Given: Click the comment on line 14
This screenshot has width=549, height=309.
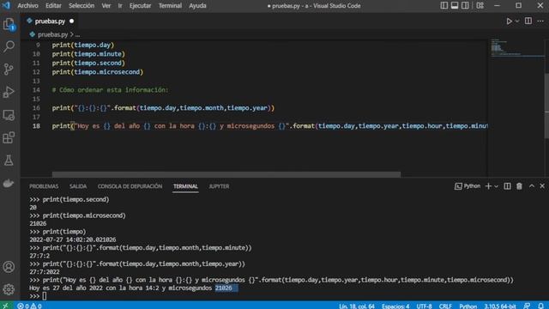Looking at the screenshot, I should (110, 89).
